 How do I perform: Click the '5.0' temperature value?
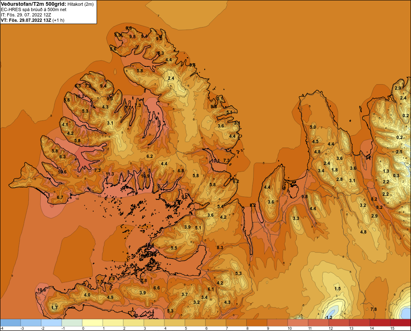[x=313, y=127]
